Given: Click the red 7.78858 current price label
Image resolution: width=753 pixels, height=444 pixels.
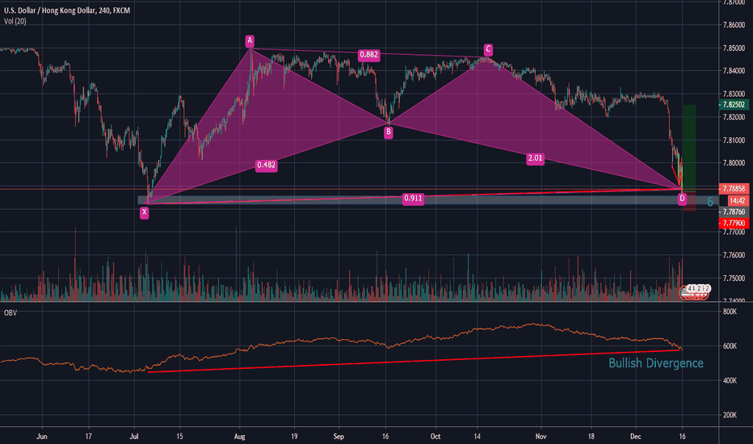Looking at the screenshot, I should tap(734, 189).
